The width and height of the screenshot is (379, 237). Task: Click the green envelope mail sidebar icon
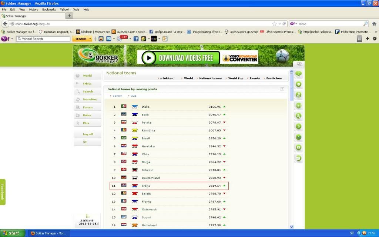tap(299, 158)
